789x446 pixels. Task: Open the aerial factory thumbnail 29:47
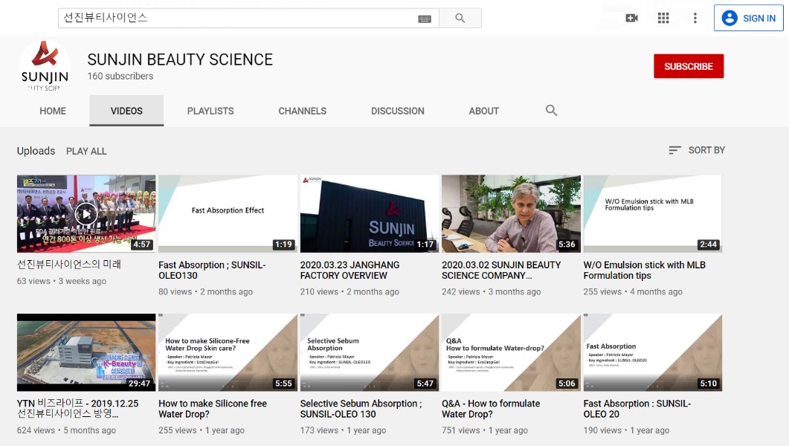click(86, 352)
